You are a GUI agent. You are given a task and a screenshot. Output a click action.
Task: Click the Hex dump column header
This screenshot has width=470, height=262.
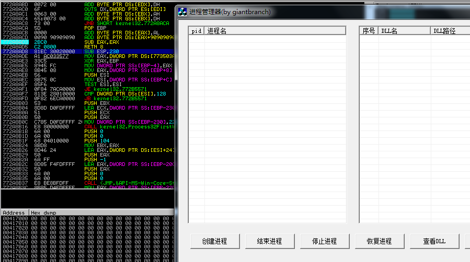click(x=102, y=212)
